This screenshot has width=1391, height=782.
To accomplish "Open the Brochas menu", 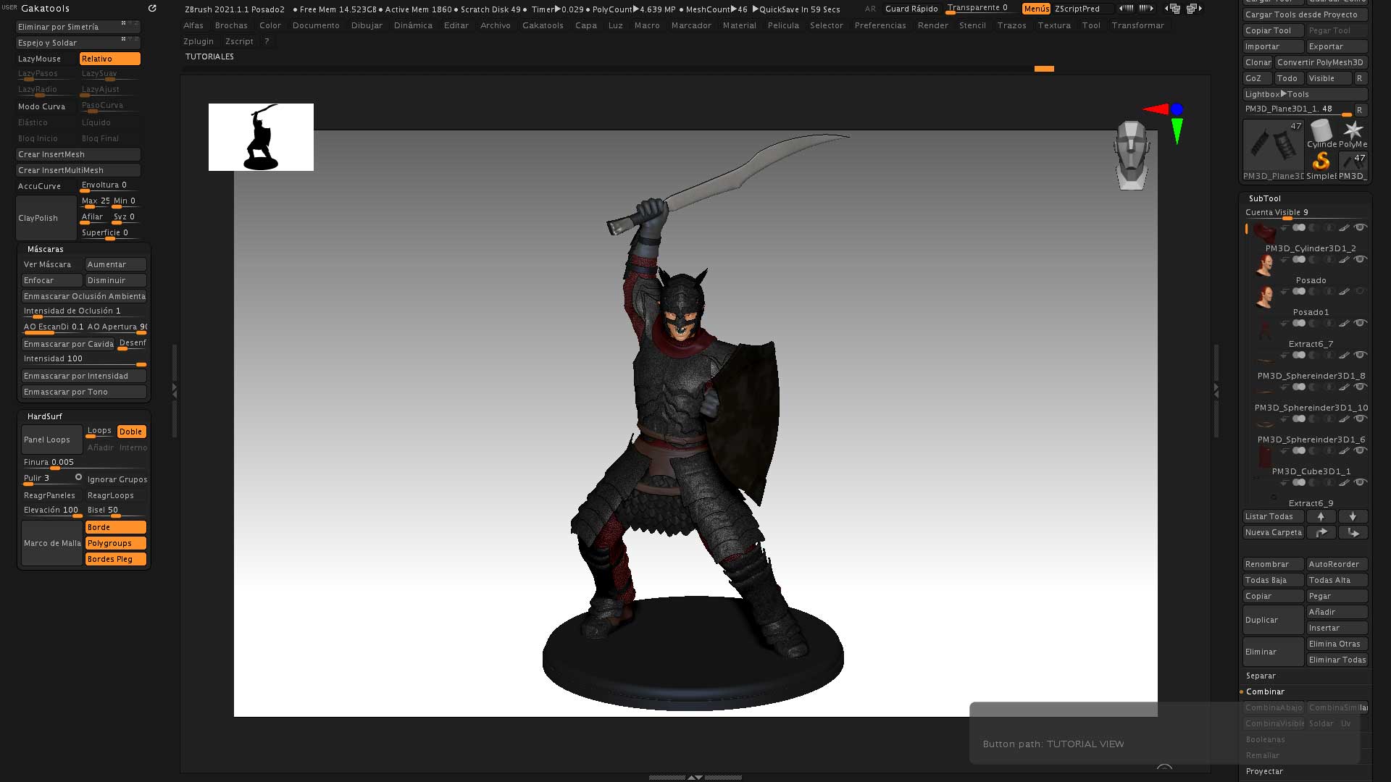I will [231, 25].
